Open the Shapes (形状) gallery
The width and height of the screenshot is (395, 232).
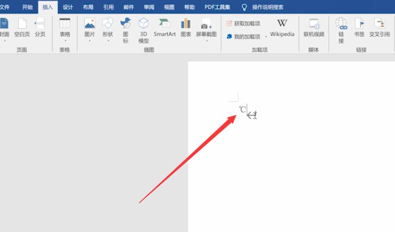[108, 28]
